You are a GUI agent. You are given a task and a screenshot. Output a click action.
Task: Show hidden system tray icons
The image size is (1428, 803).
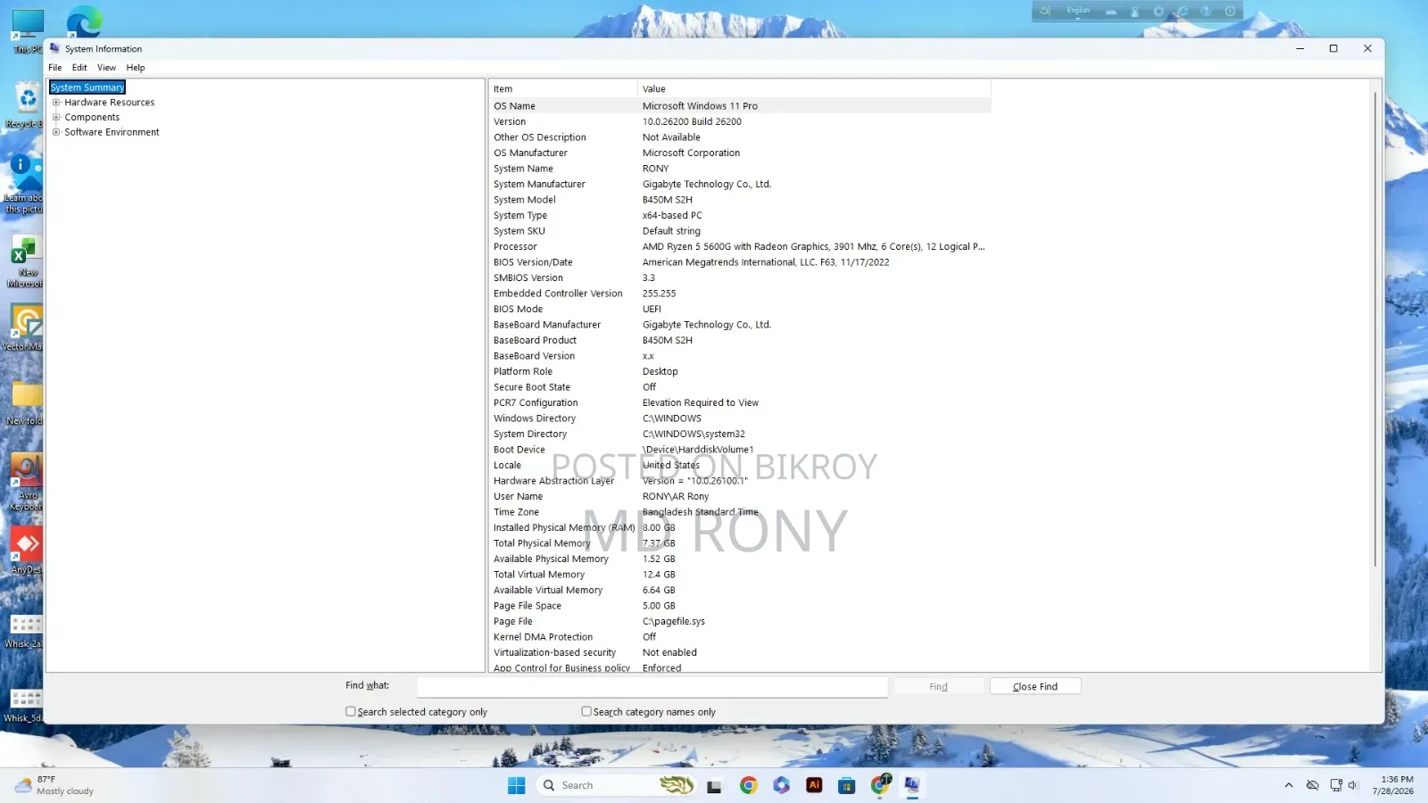point(1288,785)
